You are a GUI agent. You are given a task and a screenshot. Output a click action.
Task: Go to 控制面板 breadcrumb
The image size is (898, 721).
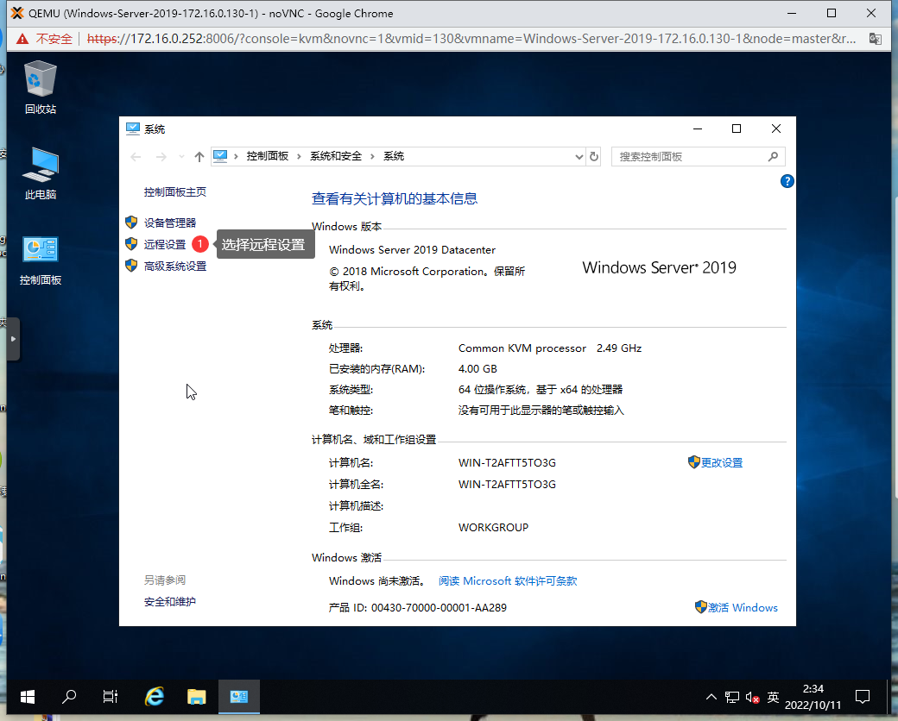pyautogui.click(x=268, y=156)
